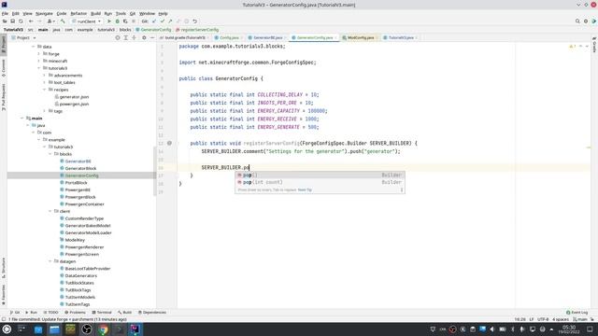Collapse the datagen package in tree
This screenshot has width=598, height=336.
(x=50, y=261)
